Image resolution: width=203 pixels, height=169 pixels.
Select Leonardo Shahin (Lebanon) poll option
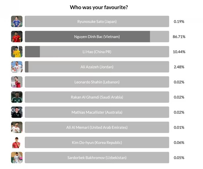click(x=97, y=82)
